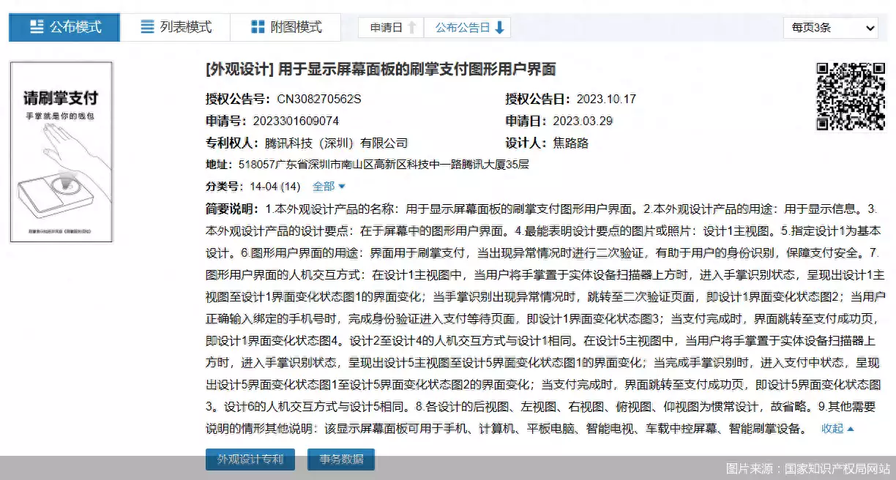Open the palm payment patent thumbnail

[61, 151]
